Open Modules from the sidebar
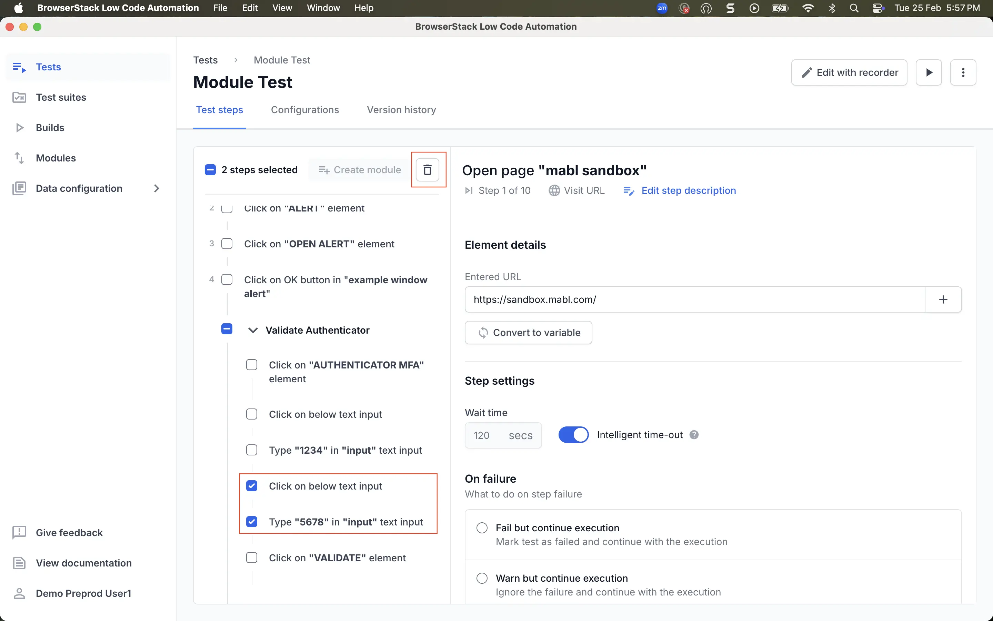This screenshot has width=993, height=621. (56, 158)
